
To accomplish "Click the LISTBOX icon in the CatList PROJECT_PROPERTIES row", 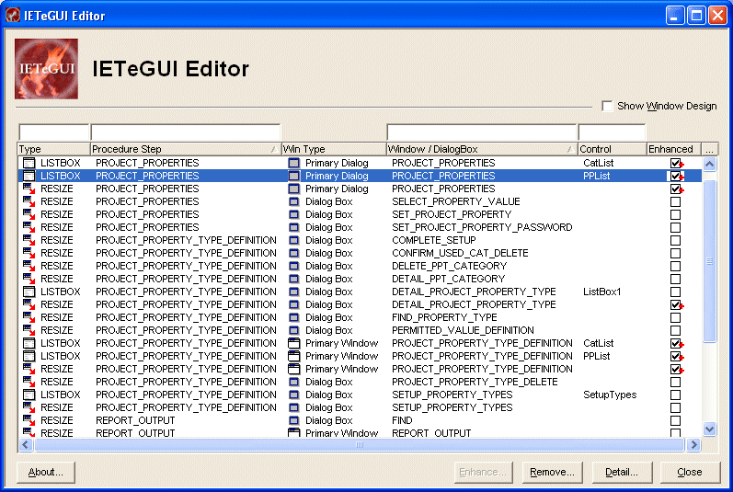I will 29,163.
